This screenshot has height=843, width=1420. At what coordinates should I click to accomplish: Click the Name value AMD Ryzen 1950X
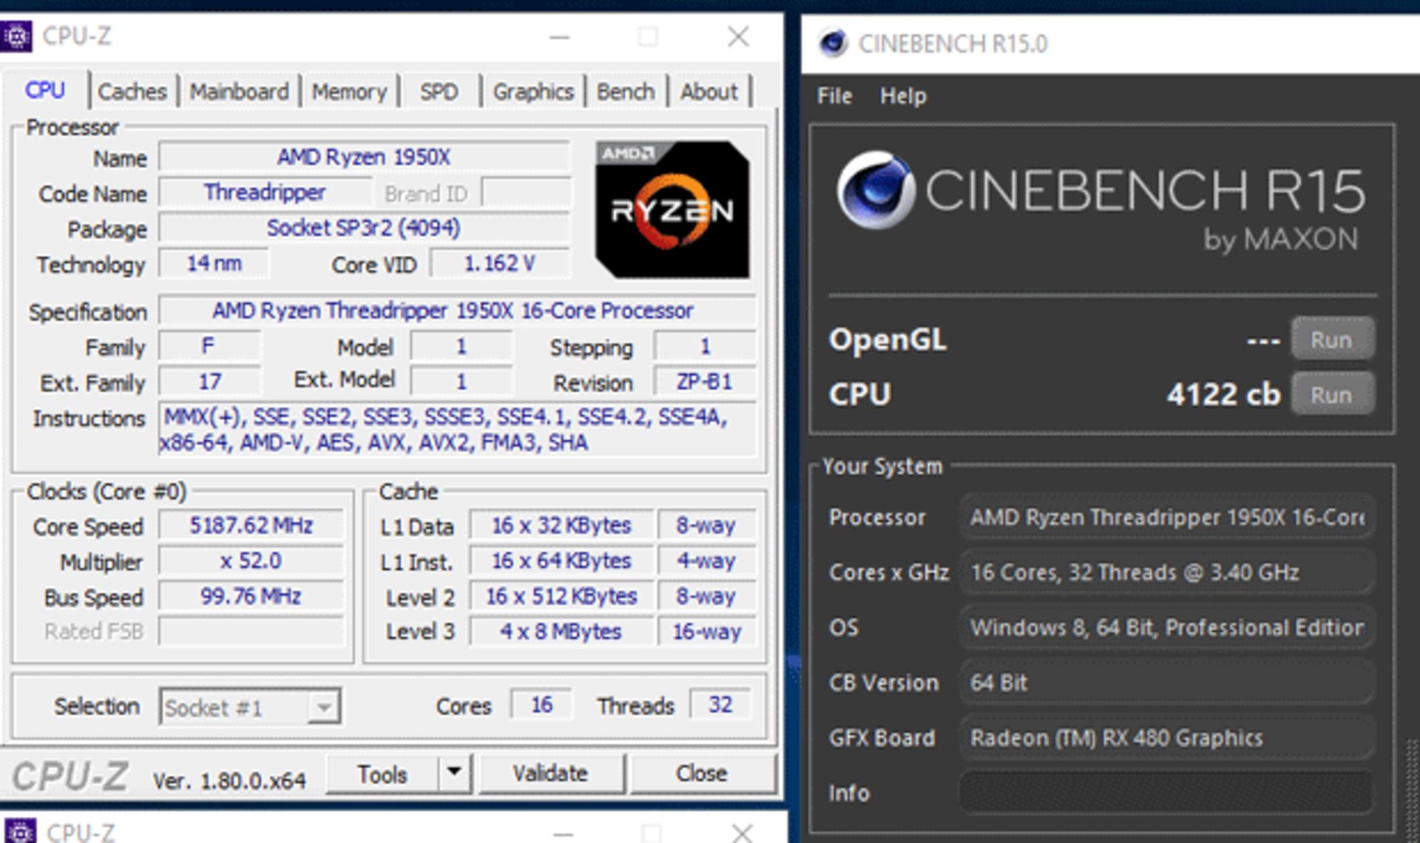tap(365, 157)
